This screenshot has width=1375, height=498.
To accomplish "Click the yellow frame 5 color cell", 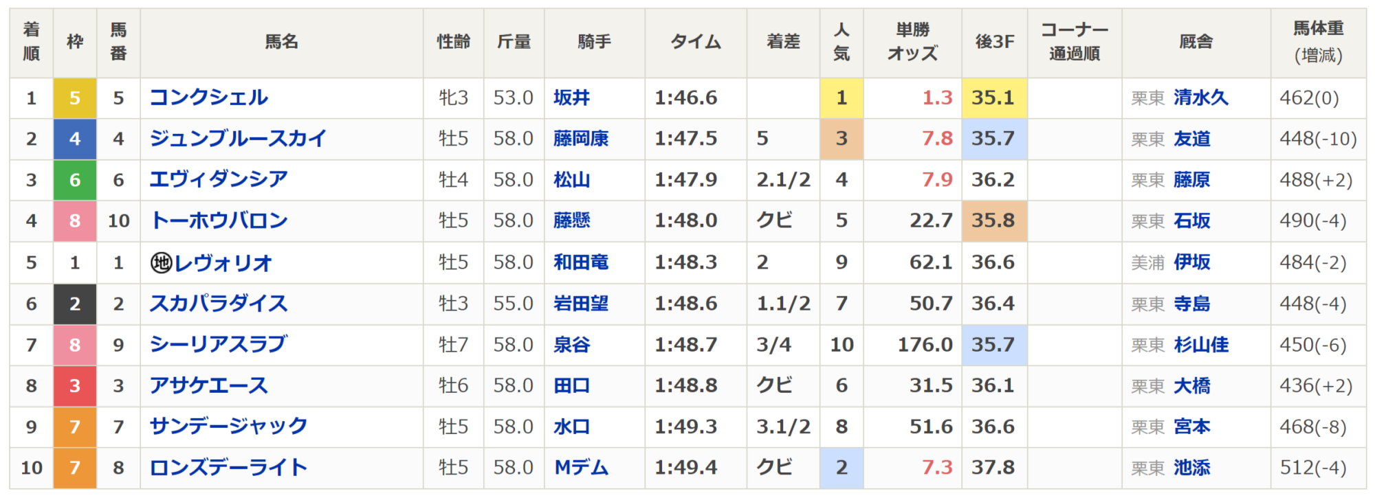I will [75, 98].
